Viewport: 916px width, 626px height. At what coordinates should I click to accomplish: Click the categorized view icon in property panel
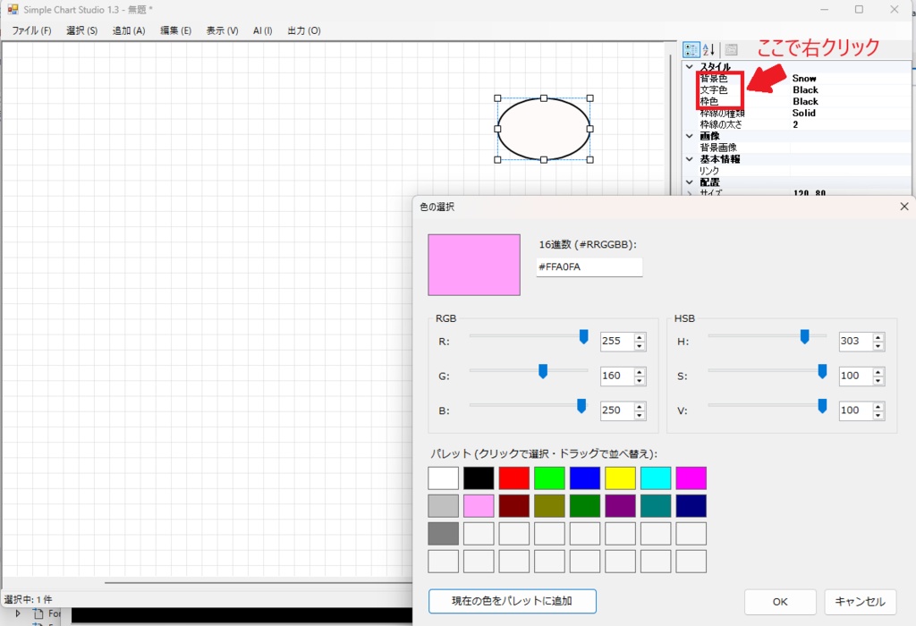(691, 50)
